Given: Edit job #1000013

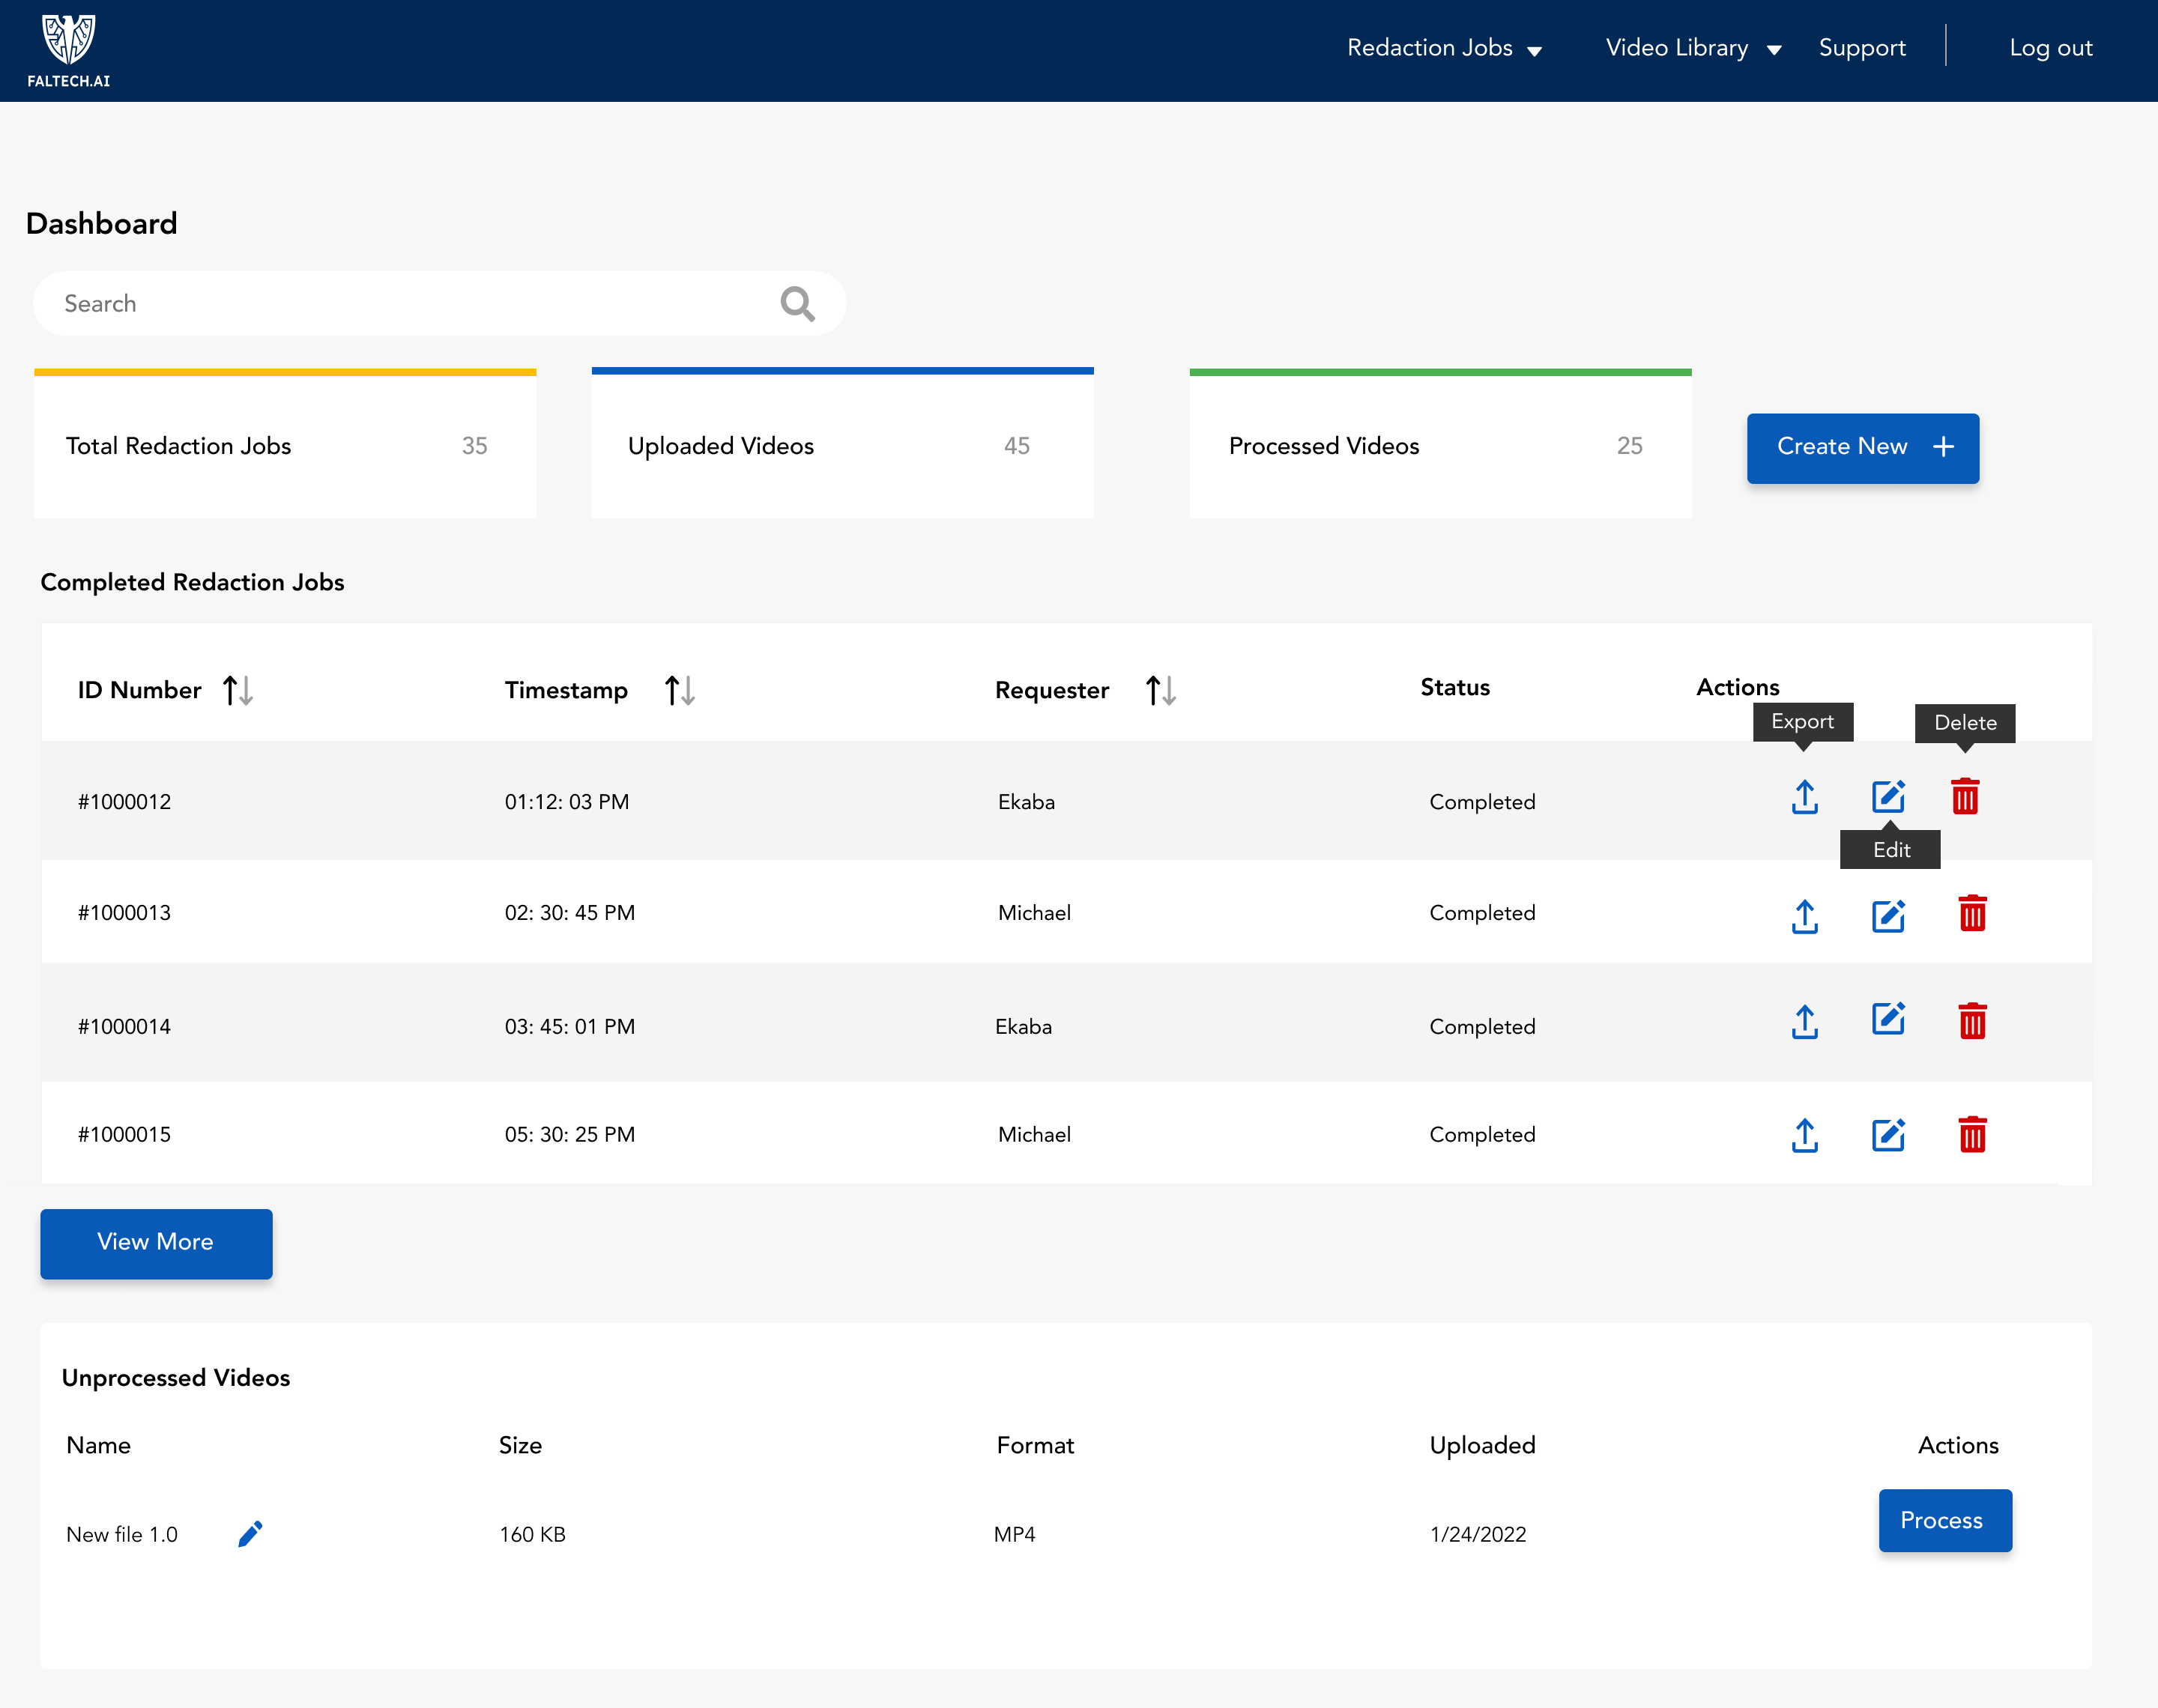Looking at the screenshot, I should 1888,915.
